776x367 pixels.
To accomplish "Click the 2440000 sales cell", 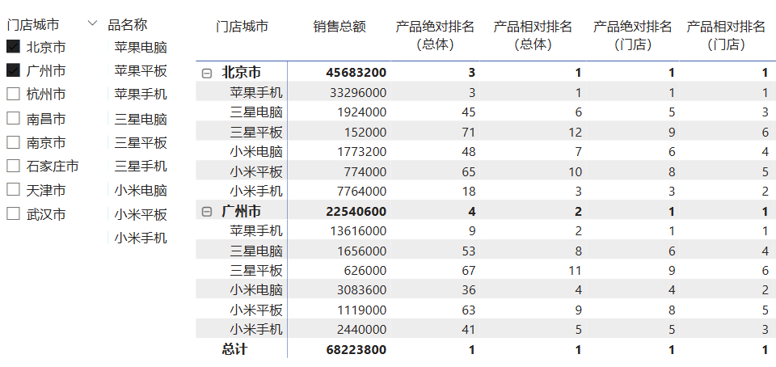I will tap(362, 329).
